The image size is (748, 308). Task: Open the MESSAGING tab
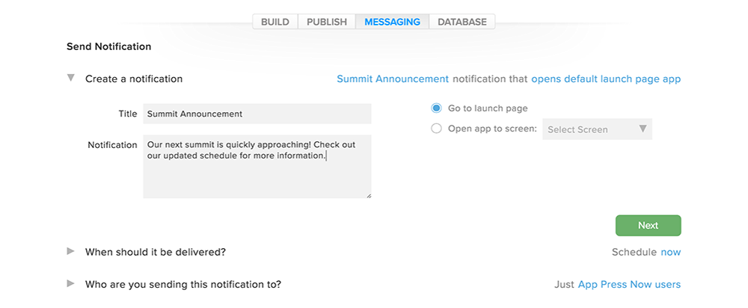pyautogui.click(x=392, y=22)
